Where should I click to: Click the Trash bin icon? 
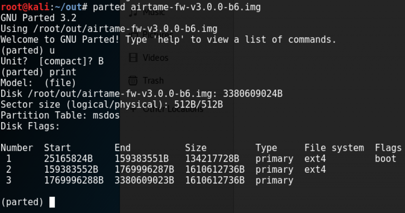point(133,81)
